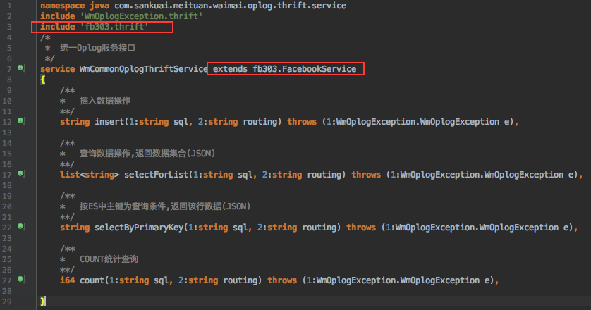
Task: Click the 'namespace' keyword on line 1
Action: pyautogui.click(x=63, y=6)
